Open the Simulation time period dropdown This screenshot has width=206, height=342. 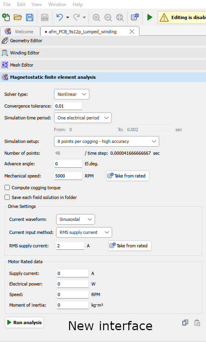pos(83,118)
